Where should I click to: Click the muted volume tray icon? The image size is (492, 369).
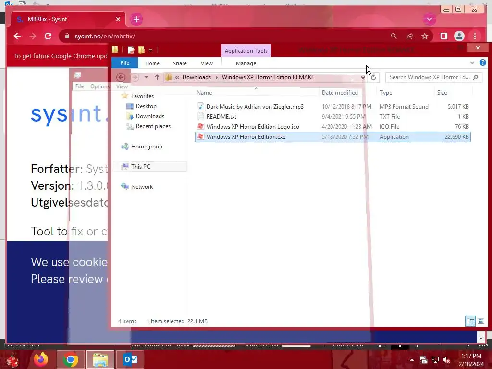(447, 360)
